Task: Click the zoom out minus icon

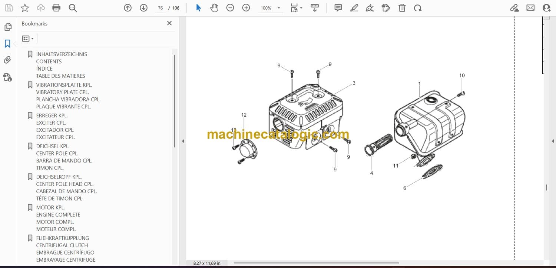Action: [230, 8]
